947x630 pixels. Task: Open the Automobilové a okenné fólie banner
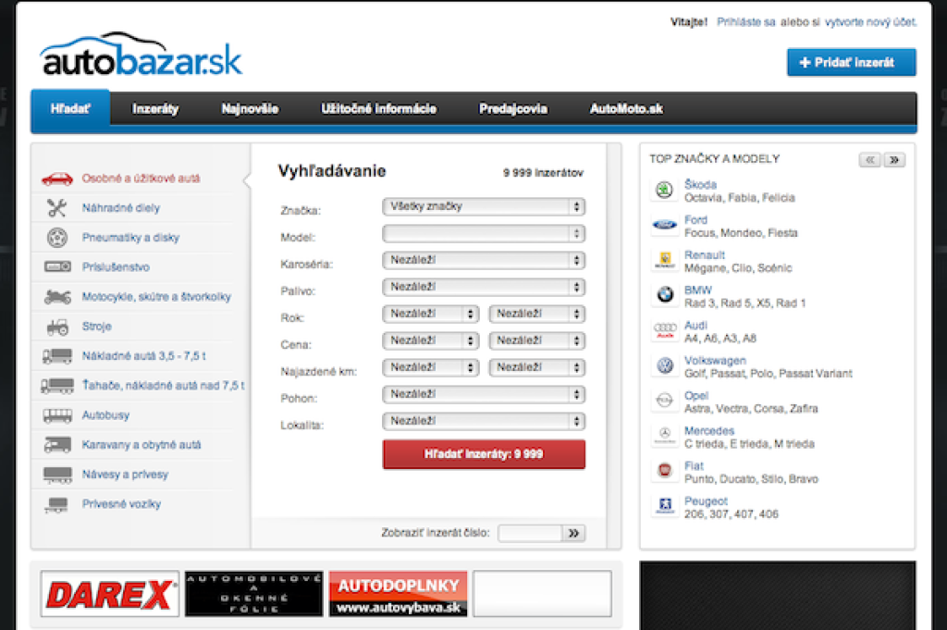253,594
